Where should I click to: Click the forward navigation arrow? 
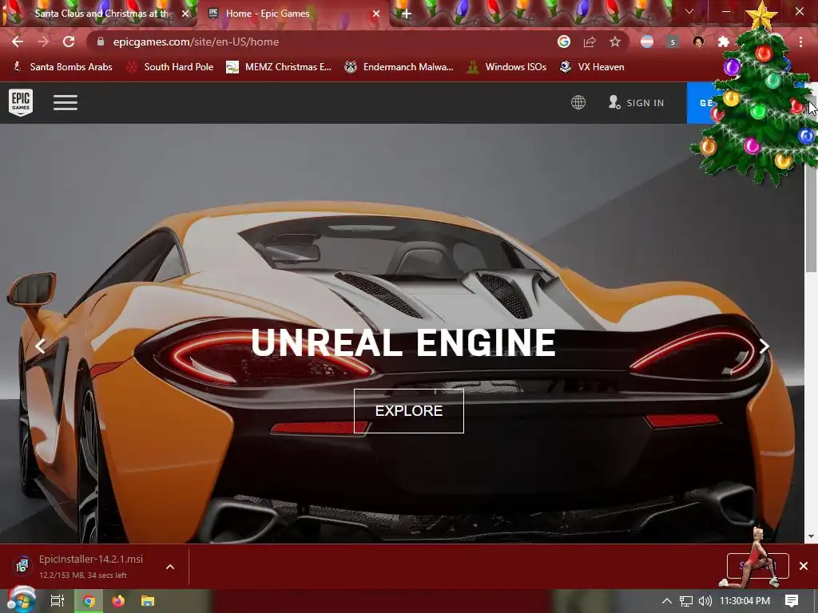pos(43,42)
